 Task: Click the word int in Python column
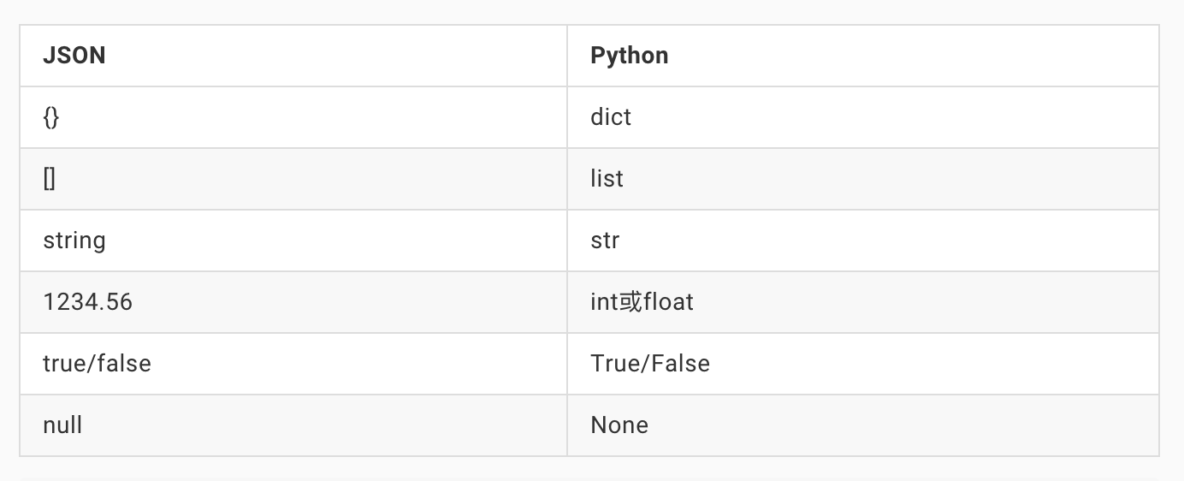click(x=604, y=302)
